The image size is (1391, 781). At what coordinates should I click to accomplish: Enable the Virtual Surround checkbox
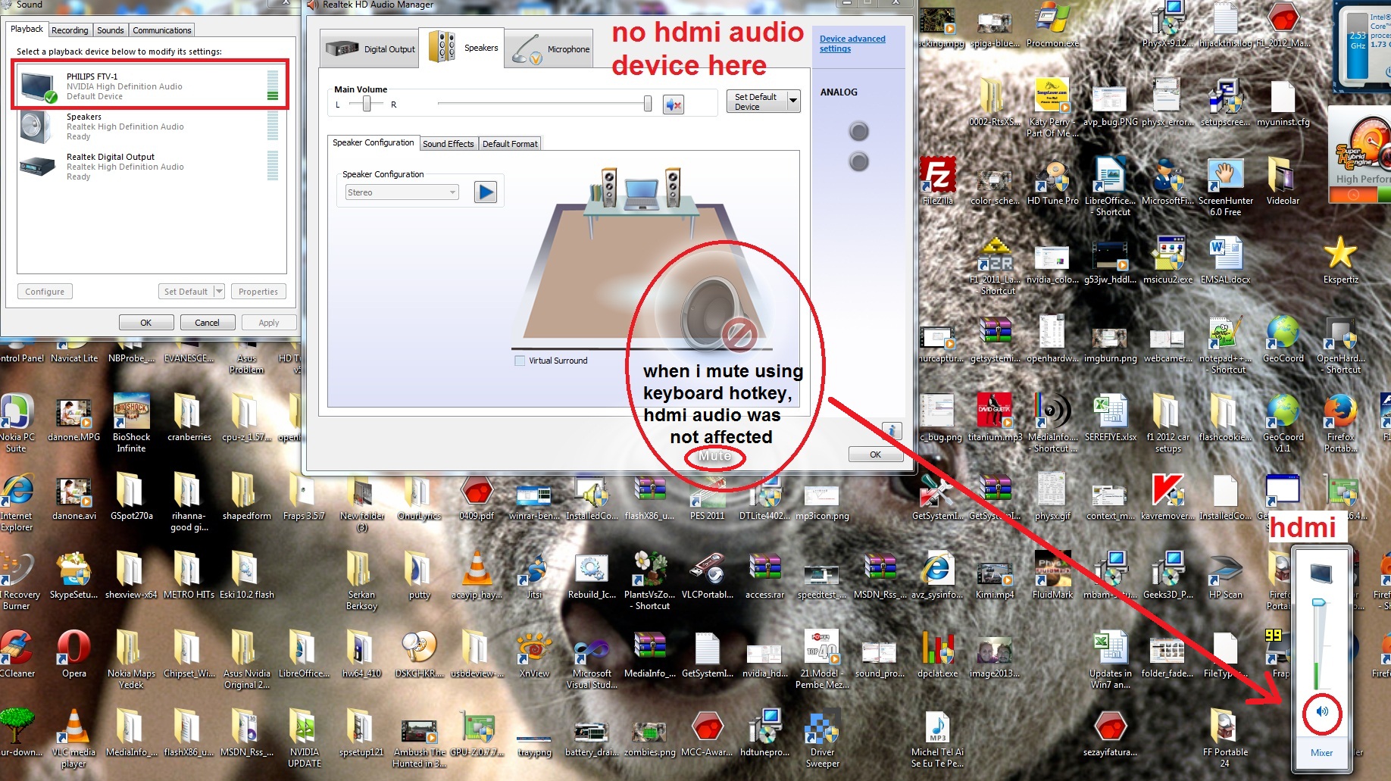pos(520,361)
